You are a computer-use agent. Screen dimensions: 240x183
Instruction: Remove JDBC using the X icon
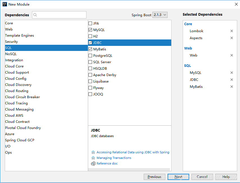point(232,79)
